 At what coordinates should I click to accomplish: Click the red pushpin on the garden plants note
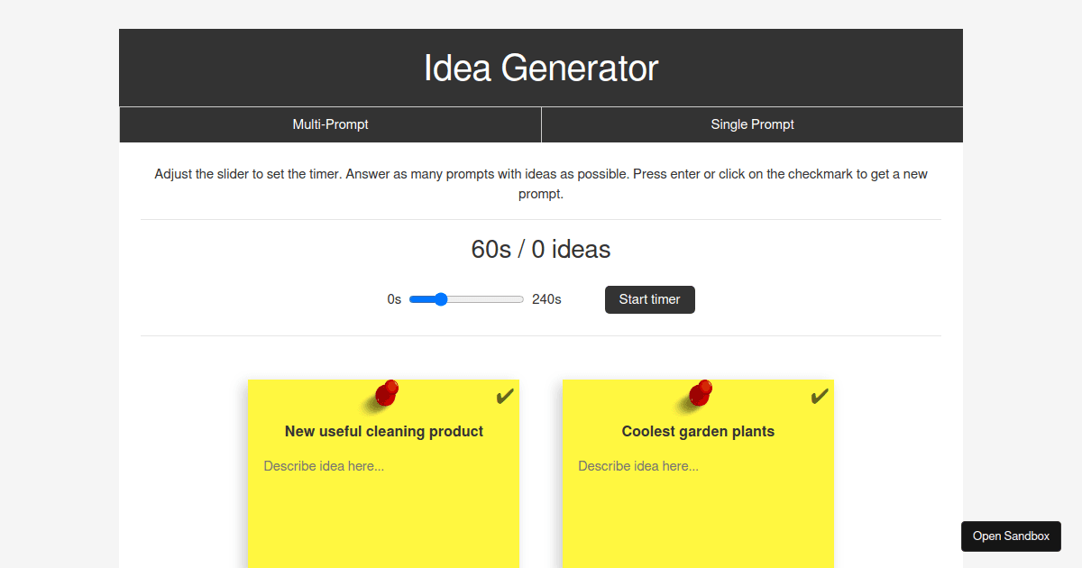(701, 393)
